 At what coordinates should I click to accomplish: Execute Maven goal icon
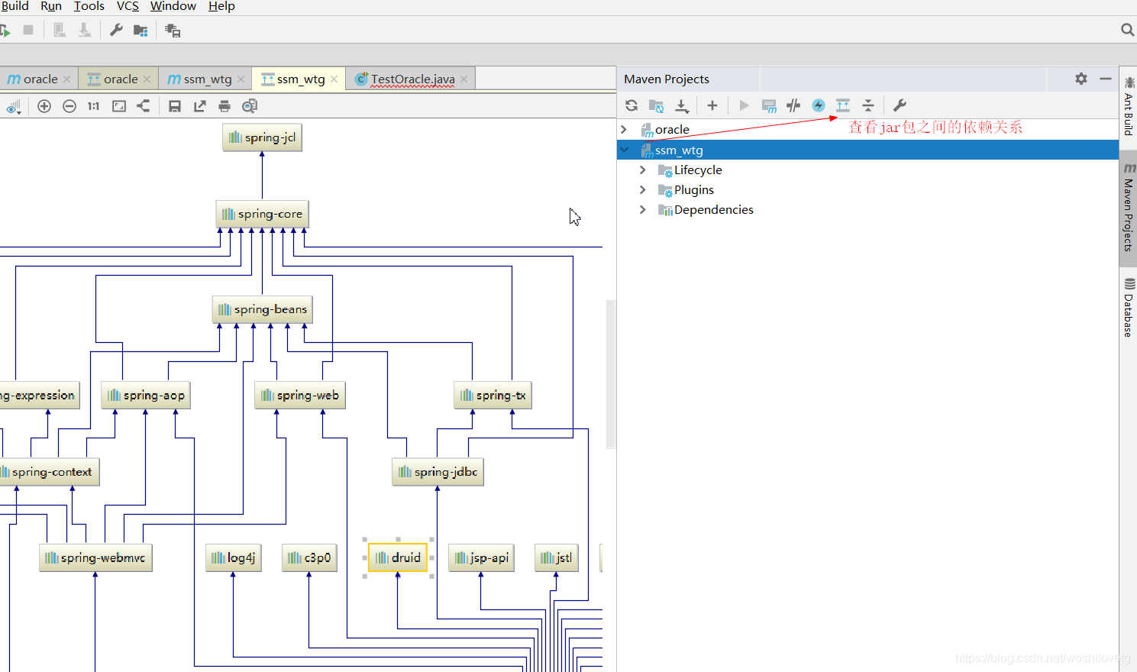[x=769, y=105]
